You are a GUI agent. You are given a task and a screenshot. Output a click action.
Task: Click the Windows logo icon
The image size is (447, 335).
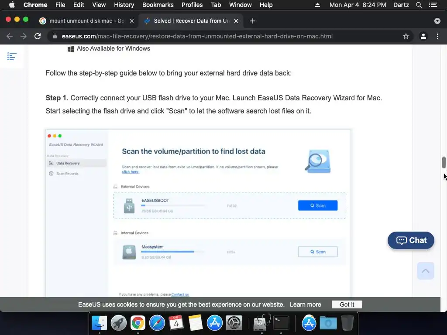(x=71, y=49)
